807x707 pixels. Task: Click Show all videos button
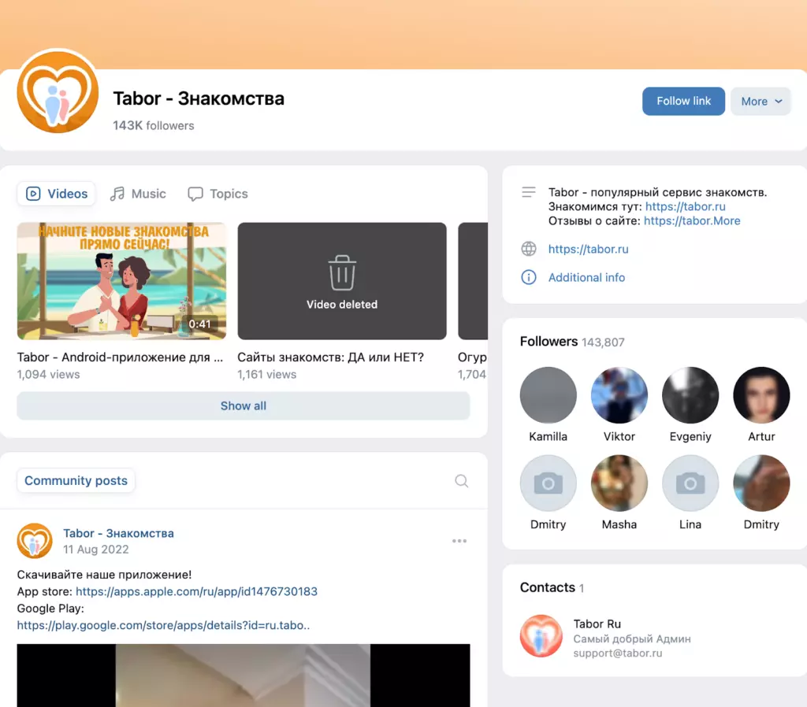pos(243,405)
